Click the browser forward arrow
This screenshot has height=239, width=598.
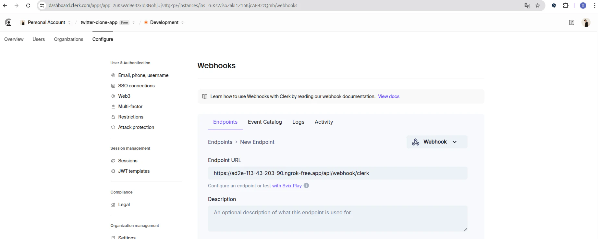pyautogui.click(x=17, y=6)
